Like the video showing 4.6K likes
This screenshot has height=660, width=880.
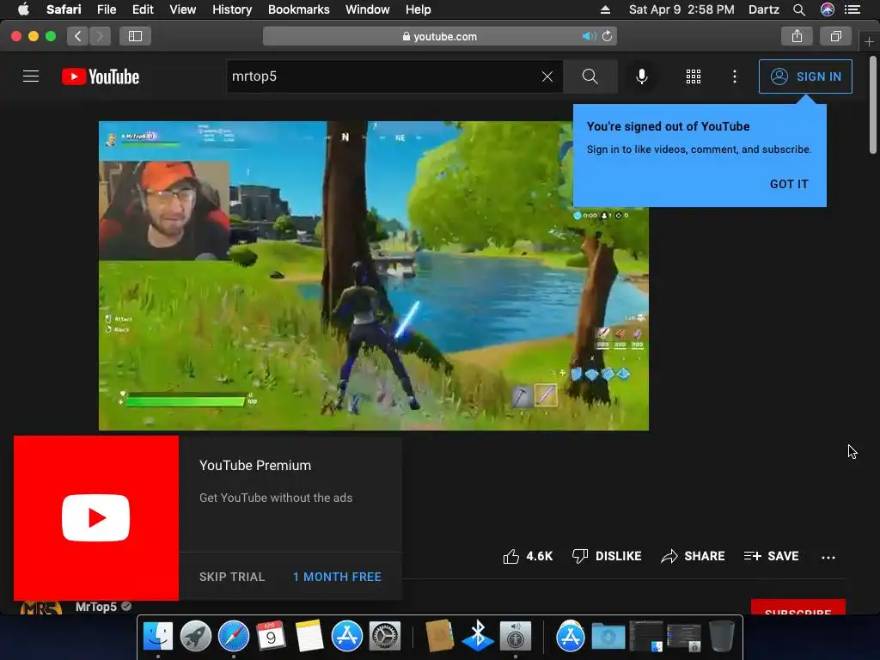pyautogui.click(x=528, y=556)
